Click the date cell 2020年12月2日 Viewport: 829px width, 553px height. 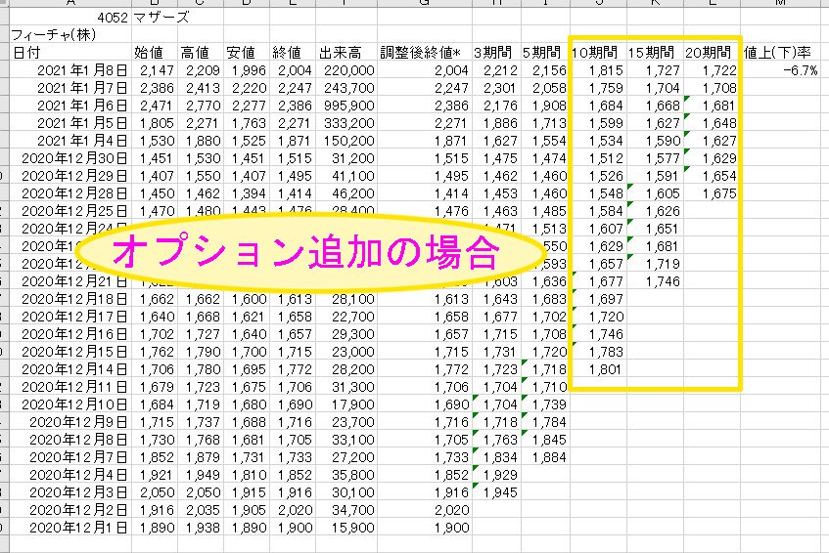coord(70,510)
